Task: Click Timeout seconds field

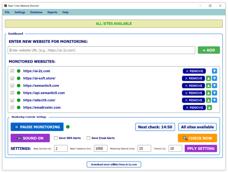Action: click(175, 148)
